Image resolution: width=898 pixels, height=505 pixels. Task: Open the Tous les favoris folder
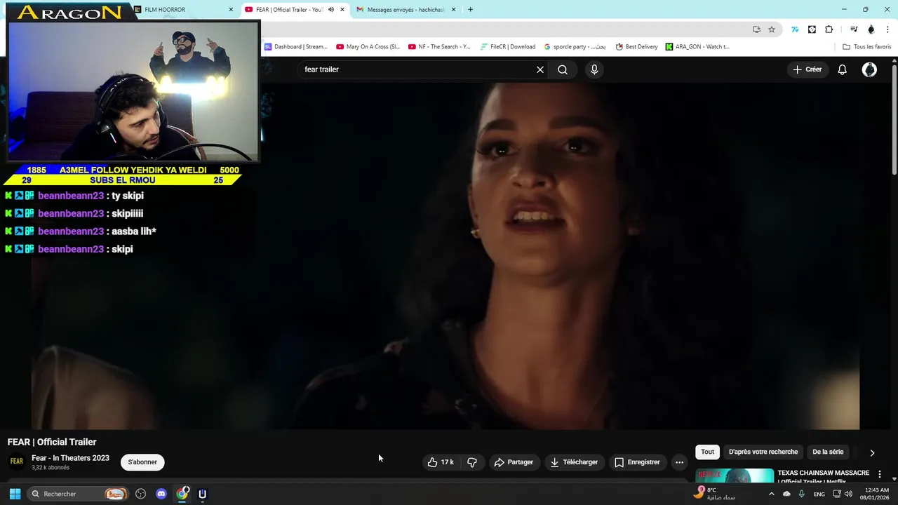[x=867, y=47]
